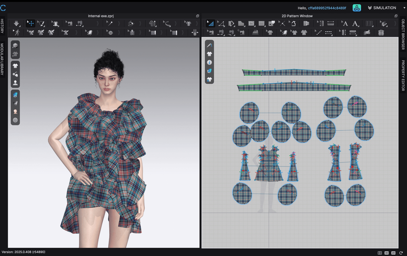
Task: Toggle avatar visibility in 3D view
Action: 15,83
